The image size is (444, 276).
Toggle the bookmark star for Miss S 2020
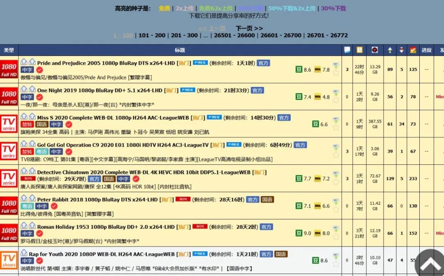(x=336, y=127)
